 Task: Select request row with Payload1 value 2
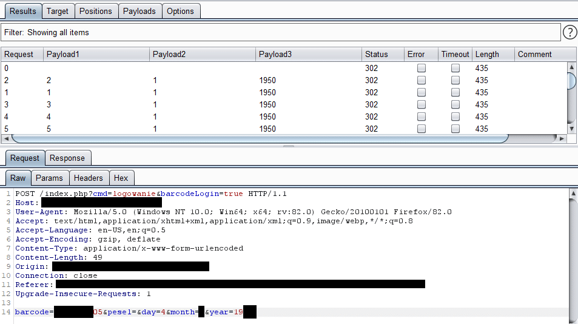[x=284, y=80]
